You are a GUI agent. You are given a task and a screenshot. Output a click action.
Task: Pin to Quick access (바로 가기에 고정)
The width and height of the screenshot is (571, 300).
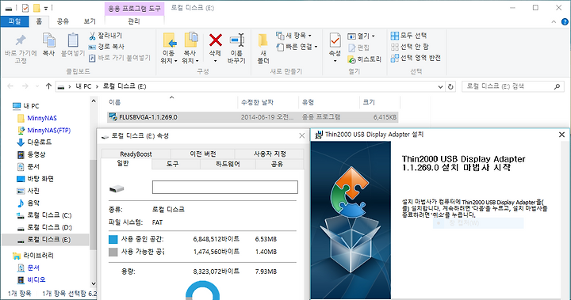pyautogui.click(x=21, y=49)
